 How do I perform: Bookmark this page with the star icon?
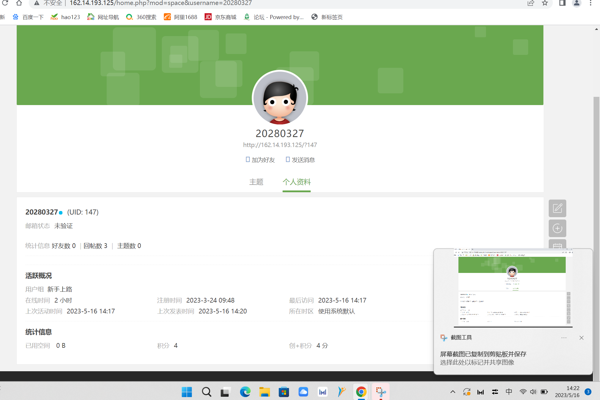pyautogui.click(x=545, y=3)
